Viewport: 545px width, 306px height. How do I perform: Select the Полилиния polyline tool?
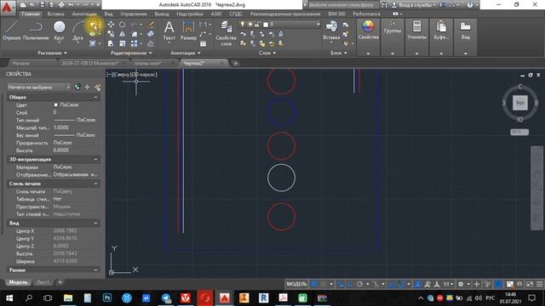click(36, 31)
